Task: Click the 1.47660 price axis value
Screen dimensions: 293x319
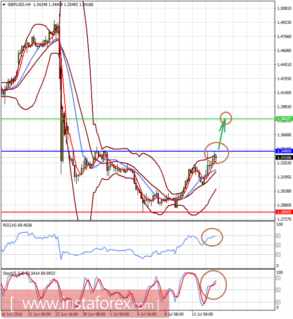Action: pos(284,37)
